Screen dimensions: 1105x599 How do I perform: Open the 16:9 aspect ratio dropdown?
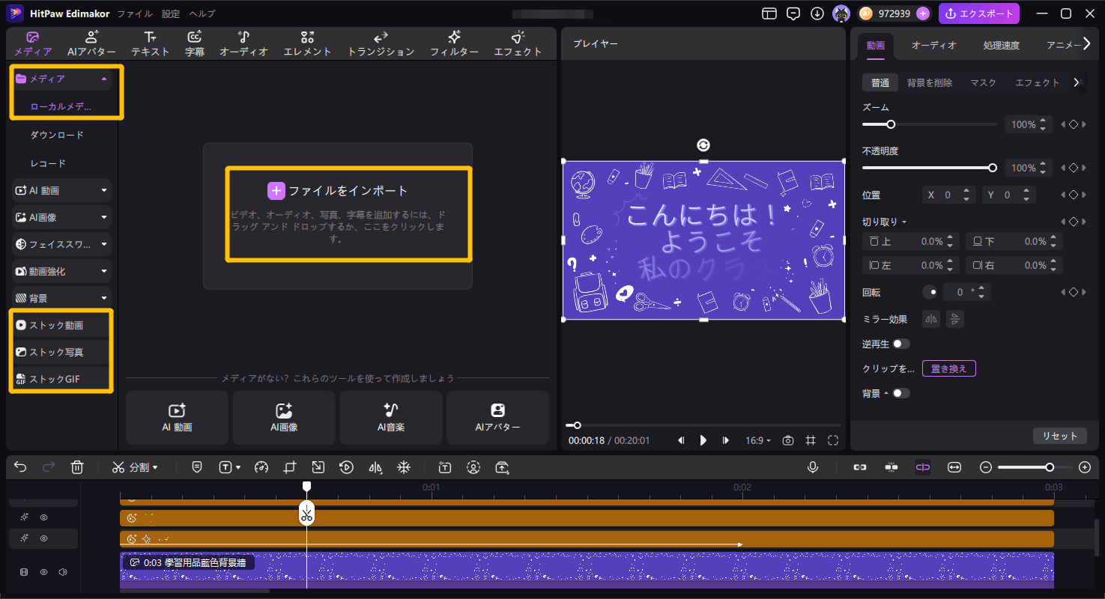click(x=757, y=440)
